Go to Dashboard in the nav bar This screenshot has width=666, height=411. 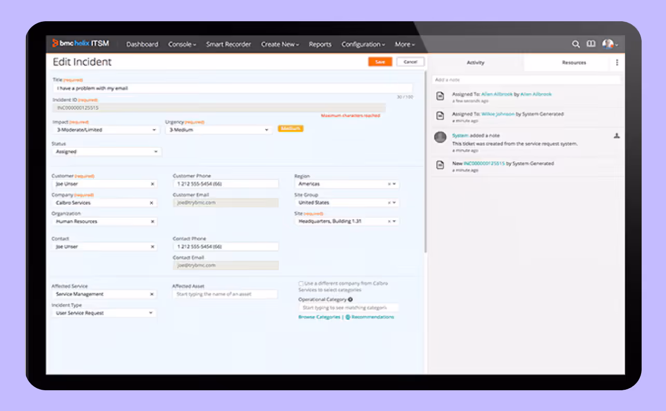pos(142,45)
